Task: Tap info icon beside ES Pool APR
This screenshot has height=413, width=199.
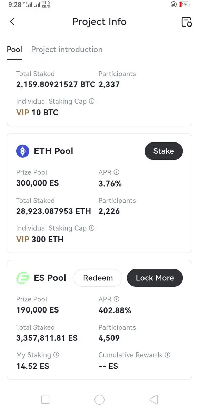Action: (x=117, y=299)
